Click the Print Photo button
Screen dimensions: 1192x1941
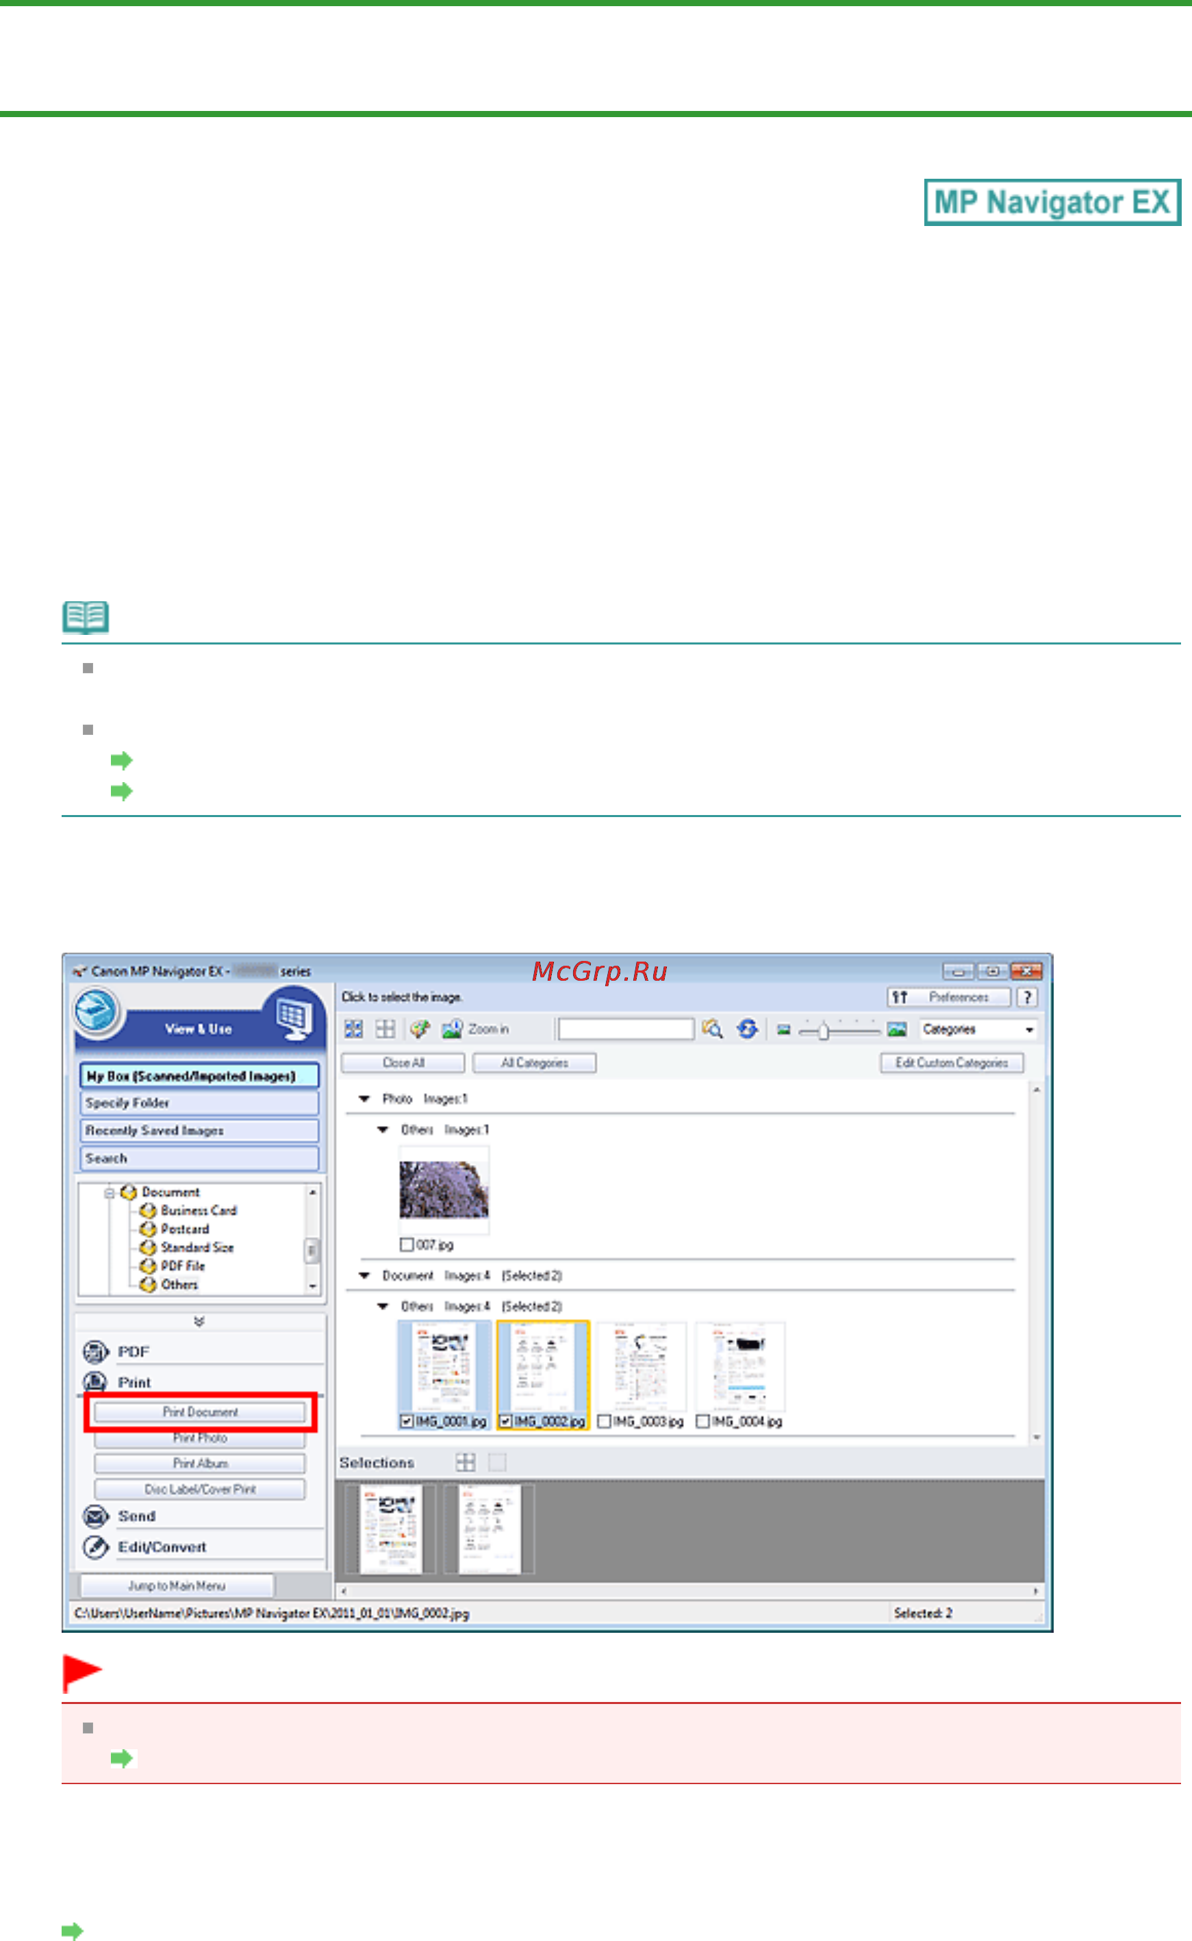(200, 1438)
